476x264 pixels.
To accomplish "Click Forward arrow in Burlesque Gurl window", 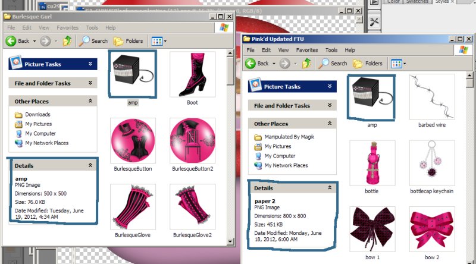I will click(x=45, y=40).
